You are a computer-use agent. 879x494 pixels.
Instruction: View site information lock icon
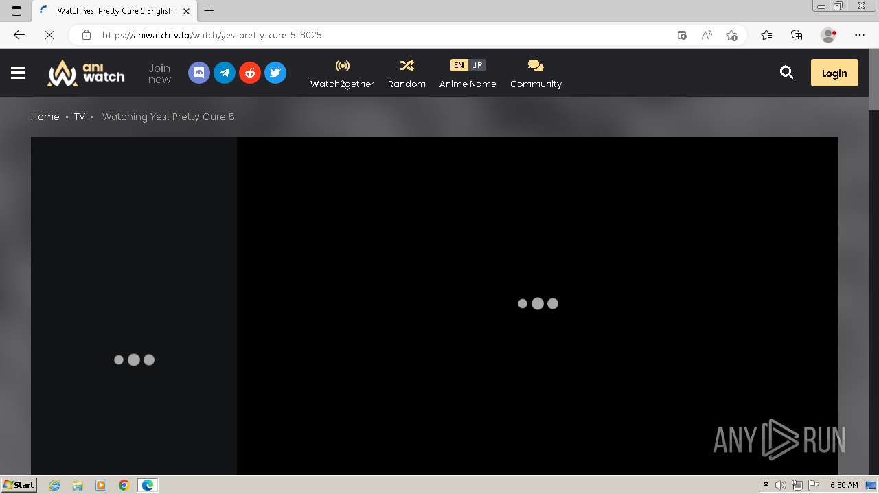87,35
